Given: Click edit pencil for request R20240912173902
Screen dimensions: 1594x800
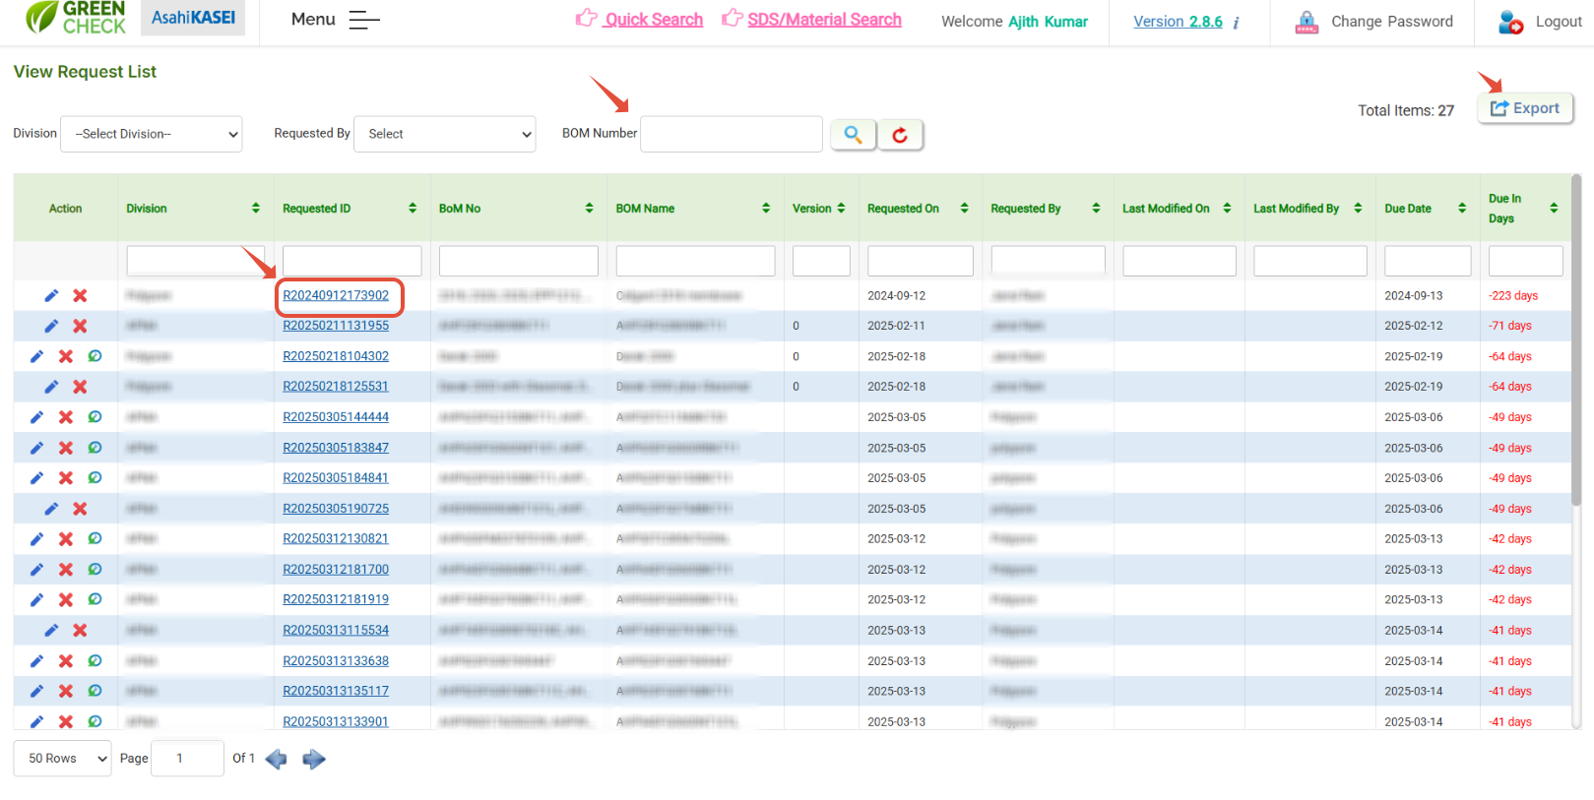Looking at the screenshot, I should [x=51, y=295].
